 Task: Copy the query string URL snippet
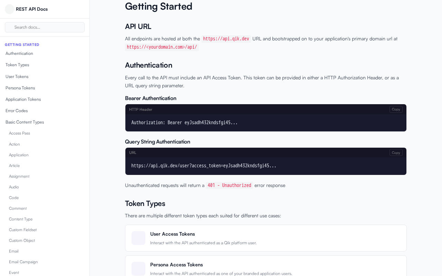396,152
